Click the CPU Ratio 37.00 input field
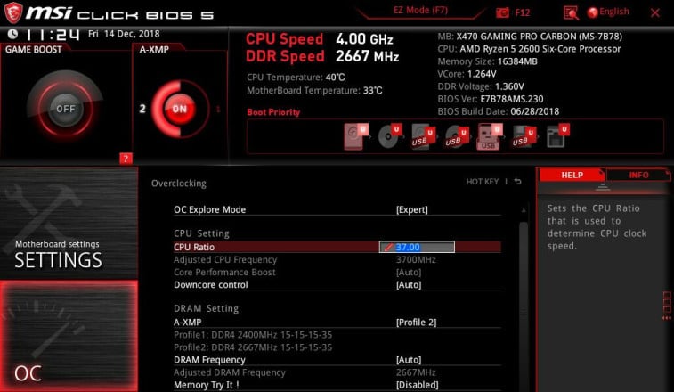Image resolution: width=674 pixels, height=392 pixels. (x=417, y=247)
